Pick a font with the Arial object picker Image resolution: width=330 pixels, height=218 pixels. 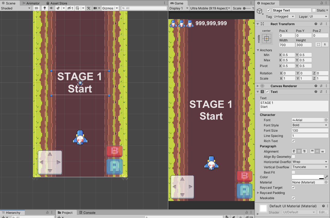point(326,120)
